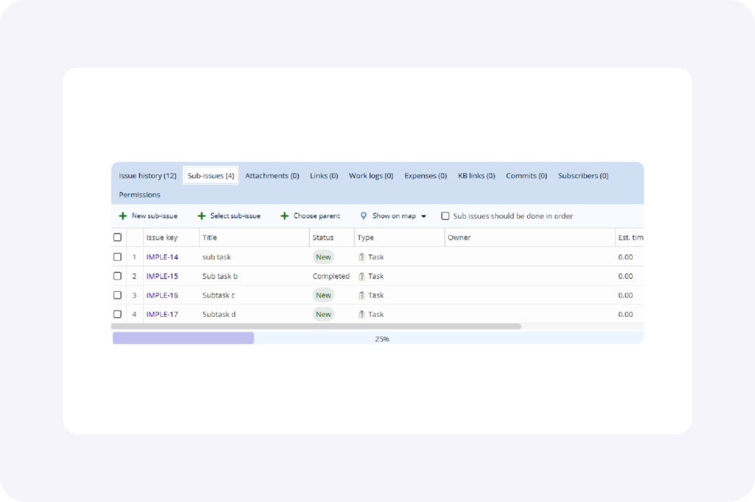The height and width of the screenshot is (502, 755).
Task: Check the box for row IMPLE-16
Action: [117, 295]
